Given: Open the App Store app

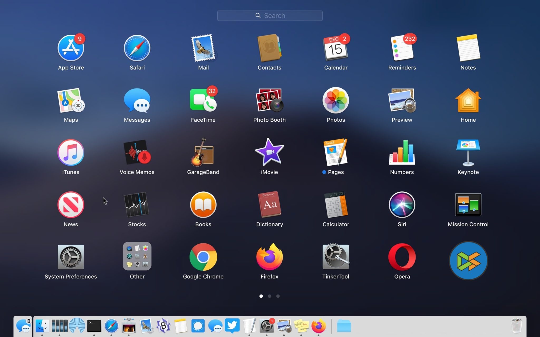Looking at the screenshot, I should click(71, 48).
